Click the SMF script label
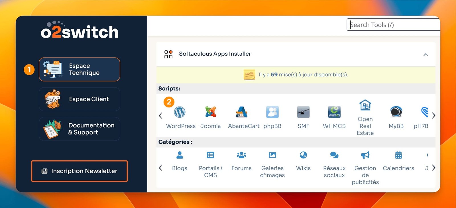Screen dimensions: 456x208 [x=303, y=126]
